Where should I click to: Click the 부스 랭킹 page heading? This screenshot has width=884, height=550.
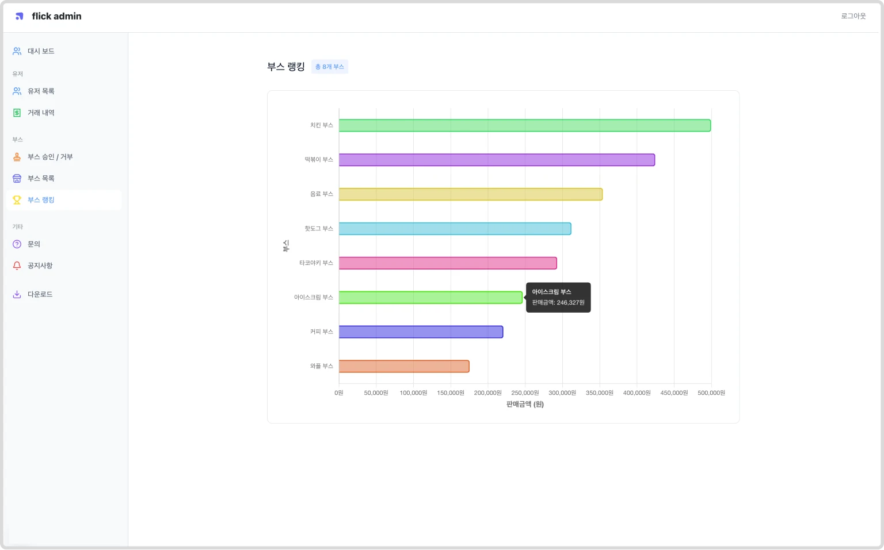pos(285,67)
